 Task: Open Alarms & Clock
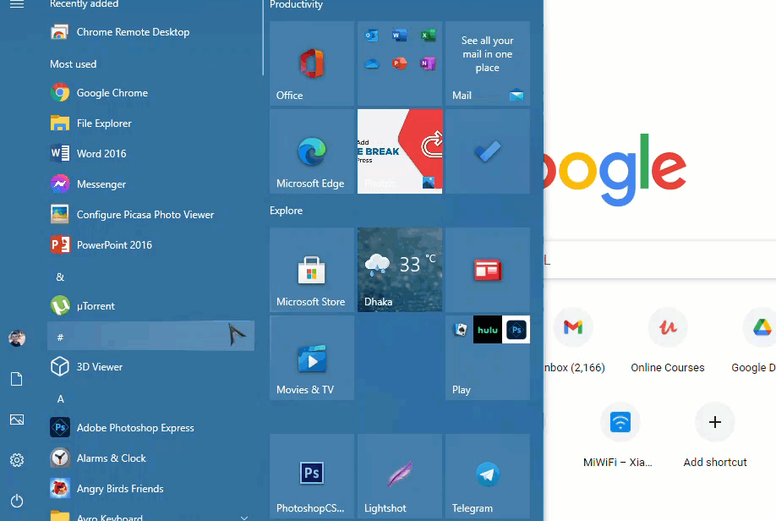click(151, 458)
